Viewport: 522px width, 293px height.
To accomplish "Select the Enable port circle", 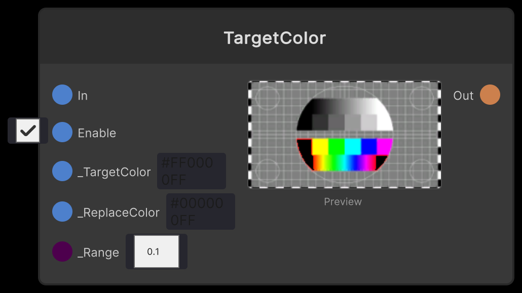I will (x=62, y=133).
